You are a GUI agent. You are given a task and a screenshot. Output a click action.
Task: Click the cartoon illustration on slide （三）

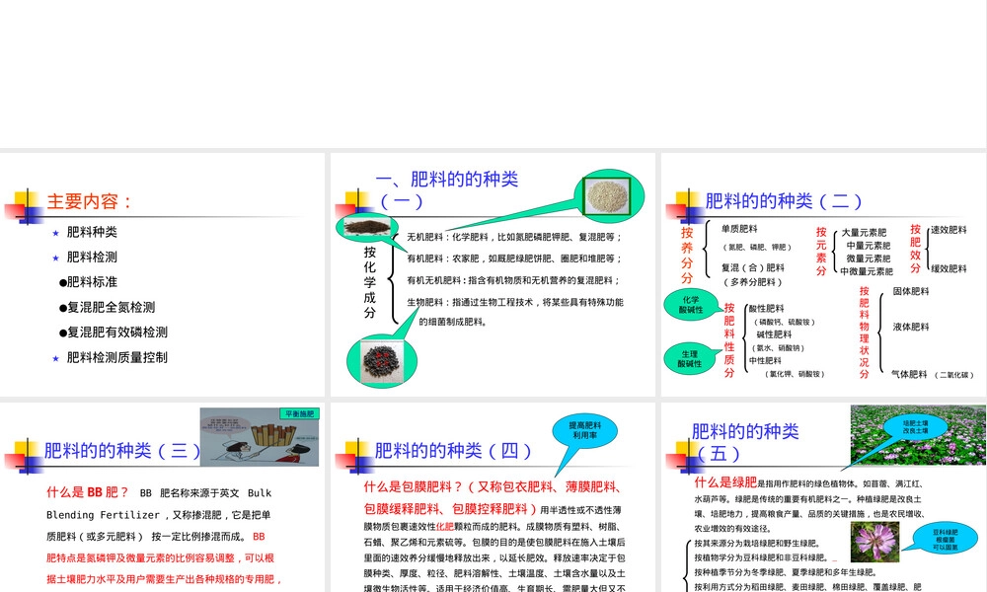260,437
